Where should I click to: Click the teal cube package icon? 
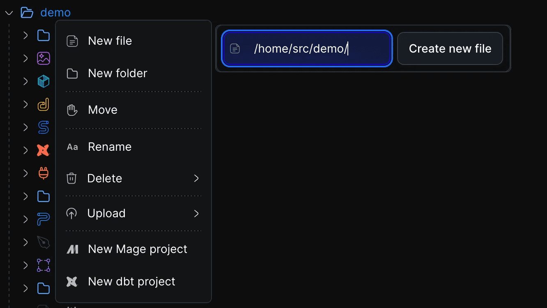point(44,81)
